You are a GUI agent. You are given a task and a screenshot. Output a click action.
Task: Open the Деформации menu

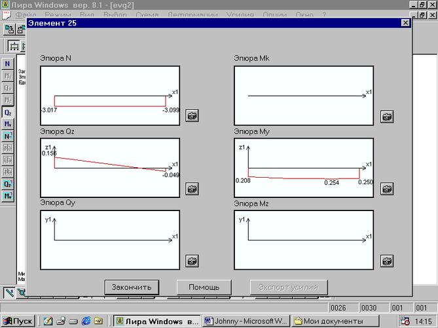pyautogui.click(x=192, y=14)
